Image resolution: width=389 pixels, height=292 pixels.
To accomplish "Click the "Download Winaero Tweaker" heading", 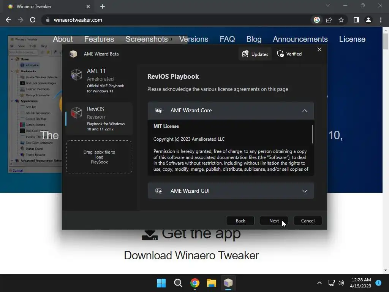I will click(191, 255).
